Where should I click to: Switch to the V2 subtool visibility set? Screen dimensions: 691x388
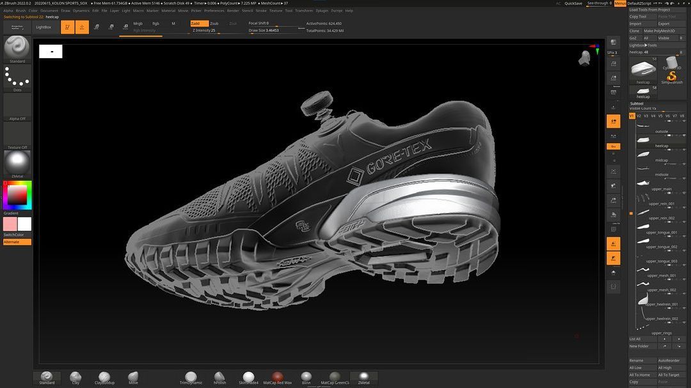pos(639,116)
